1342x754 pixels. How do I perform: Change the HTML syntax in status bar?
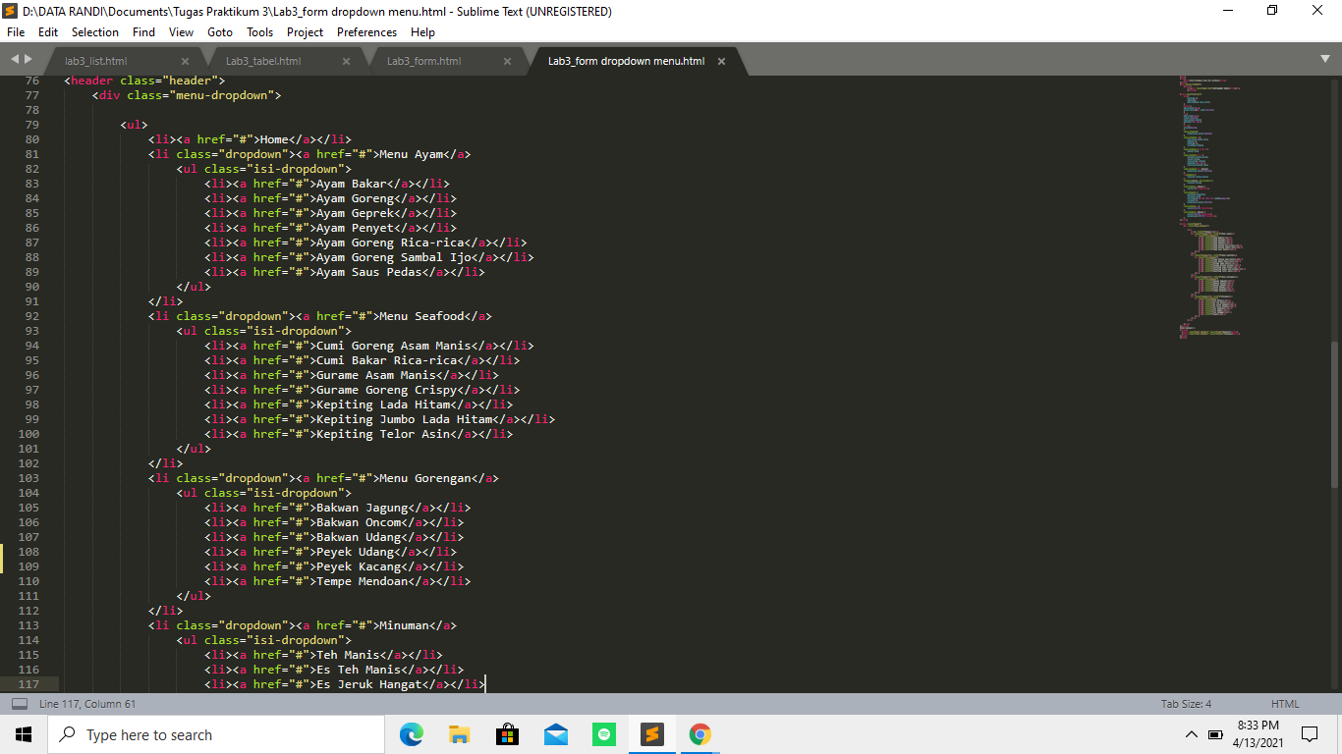[1285, 704]
